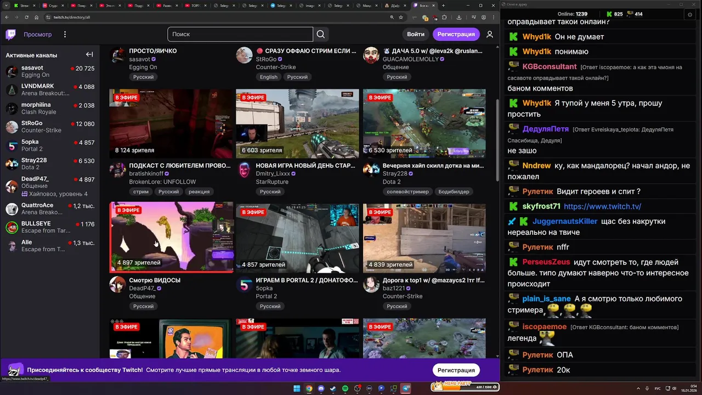Open twitch.tv link from skyfrost71 in chat
The height and width of the screenshot is (395, 702).
(602, 206)
